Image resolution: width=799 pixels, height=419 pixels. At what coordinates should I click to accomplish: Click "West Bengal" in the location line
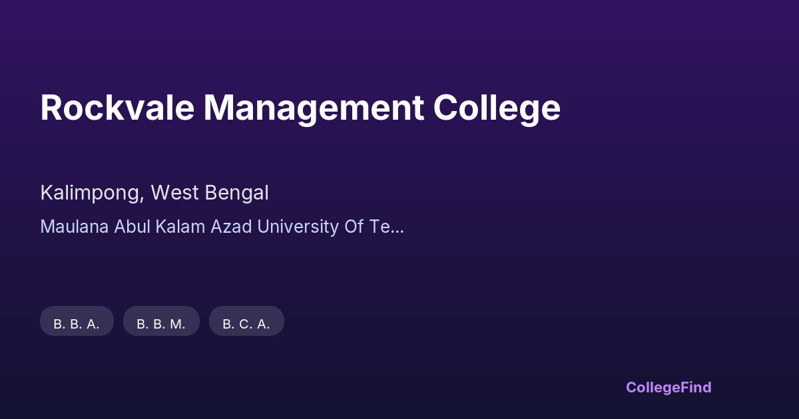210,193
